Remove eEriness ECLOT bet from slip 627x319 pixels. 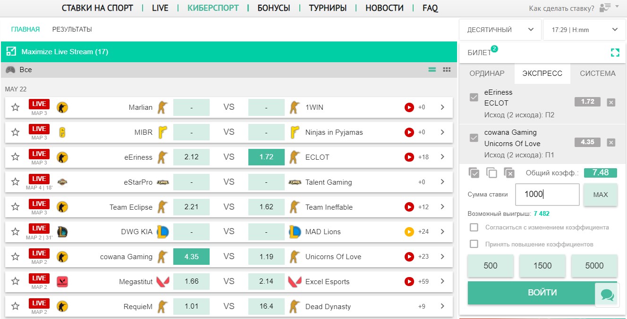611,102
